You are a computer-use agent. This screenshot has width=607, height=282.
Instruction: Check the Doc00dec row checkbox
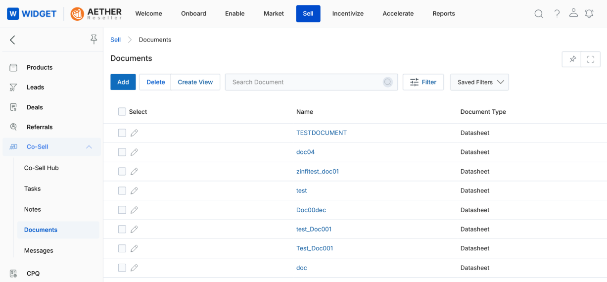point(122,210)
